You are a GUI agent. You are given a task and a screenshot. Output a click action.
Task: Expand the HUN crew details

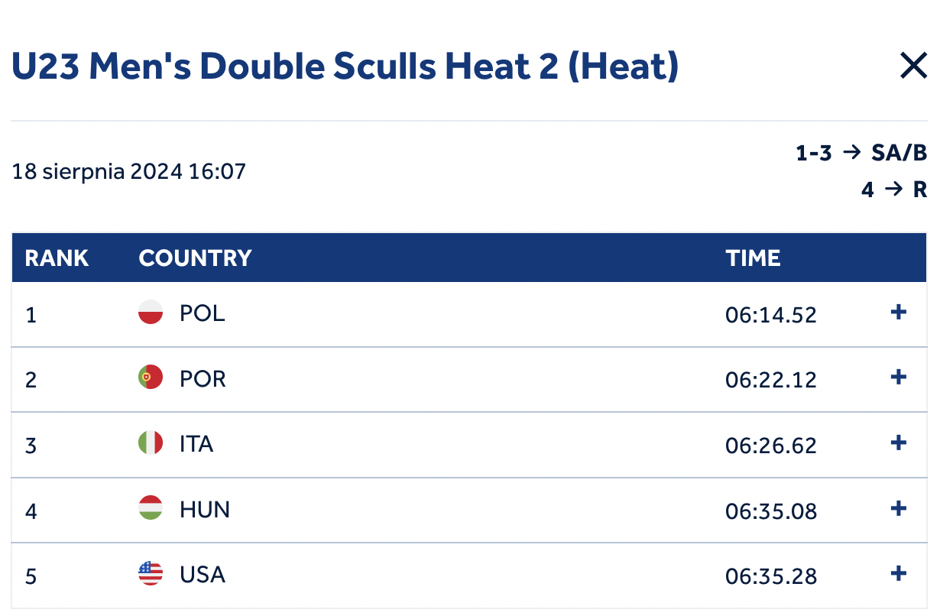[899, 507]
